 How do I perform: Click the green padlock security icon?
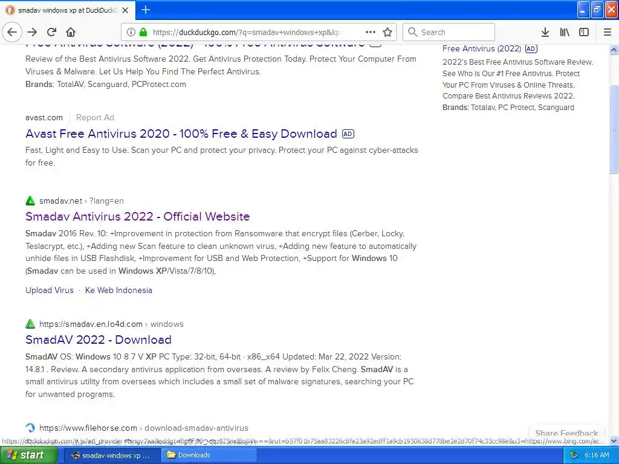[143, 32]
